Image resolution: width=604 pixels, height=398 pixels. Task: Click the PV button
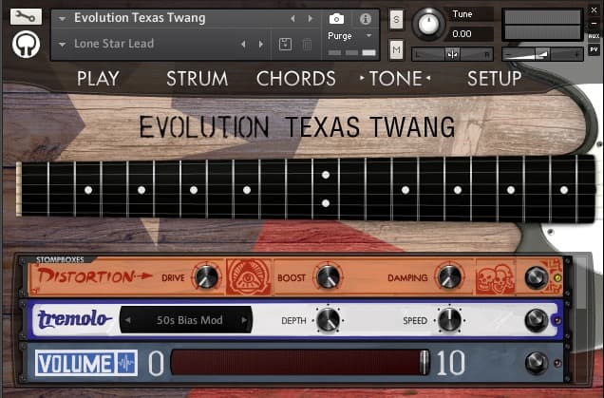594,49
